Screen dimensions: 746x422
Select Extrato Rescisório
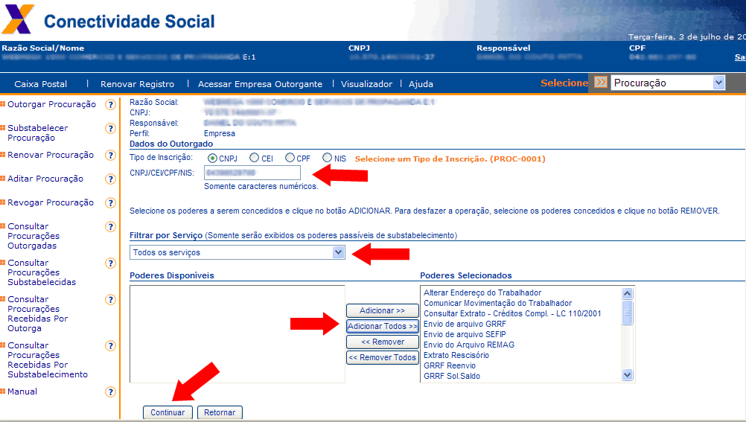(456, 356)
